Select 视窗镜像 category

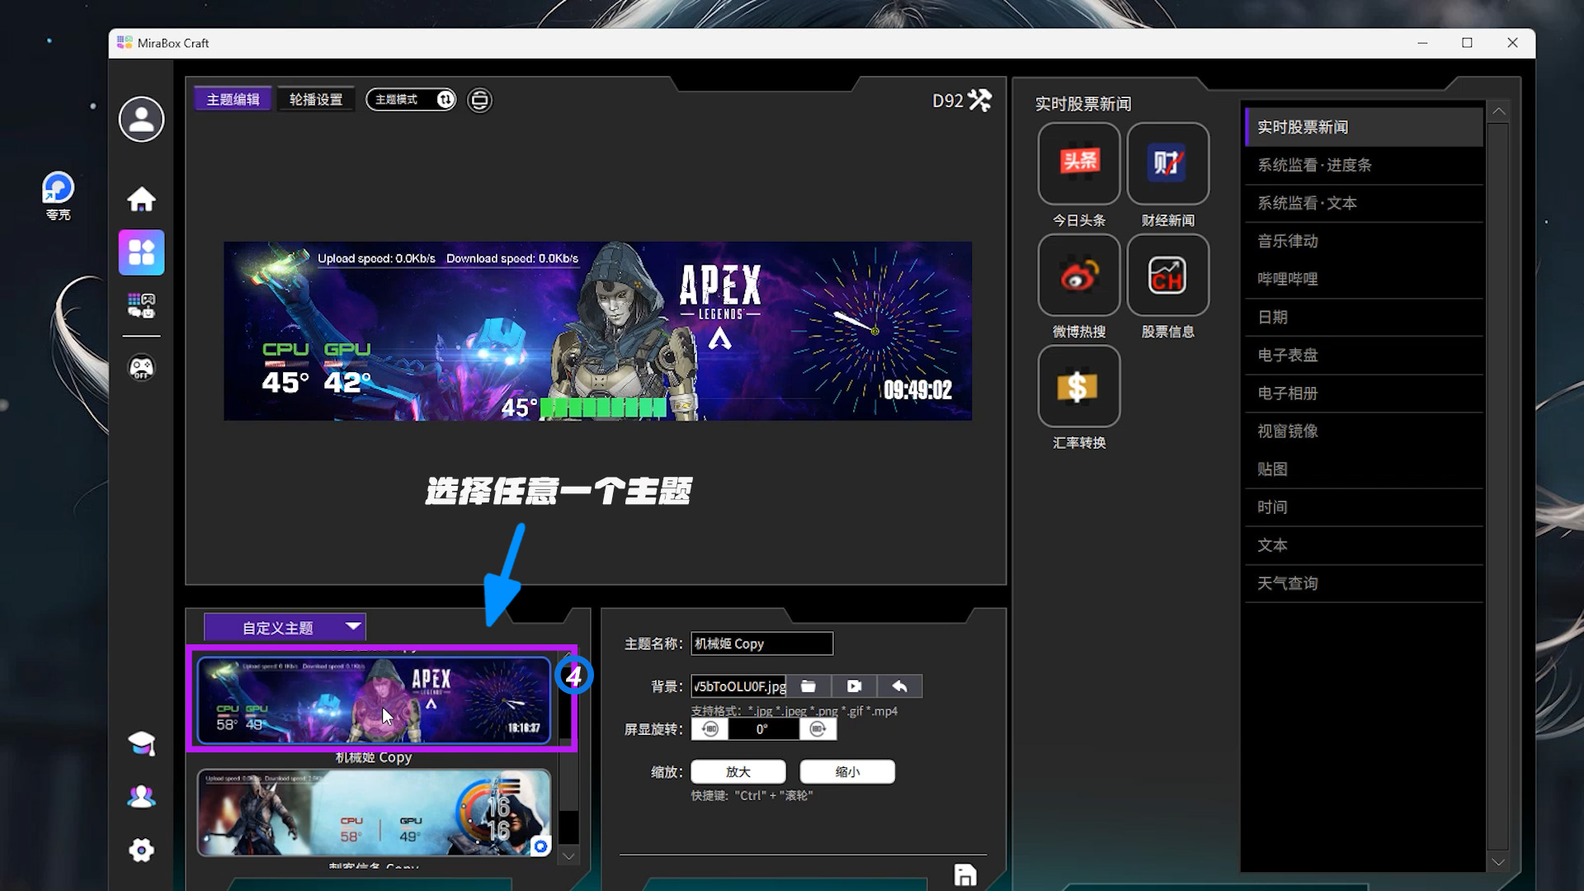1365,431
